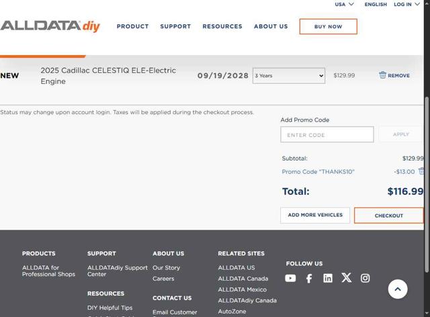Click the 2025 Cadillac CELESTIQ vehicle name
Image resolution: width=430 pixels, height=317 pixels.
(x=108, y=76)
